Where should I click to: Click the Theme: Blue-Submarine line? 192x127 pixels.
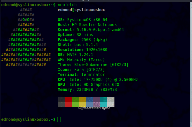pyautogui.click(x=93, y=65)
